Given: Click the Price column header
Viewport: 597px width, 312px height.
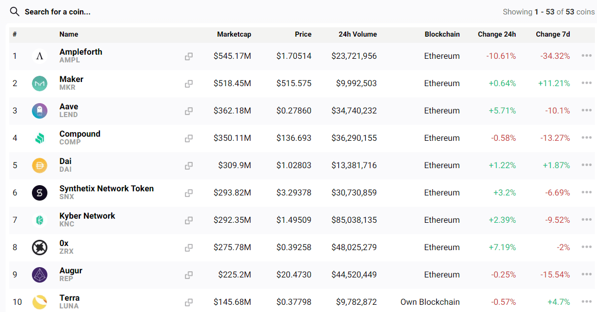Looking at the screenshot, I should [x=303, y=35].
